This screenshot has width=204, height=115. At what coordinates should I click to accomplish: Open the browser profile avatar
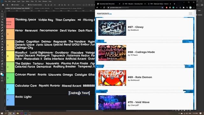tap(190, 8)
